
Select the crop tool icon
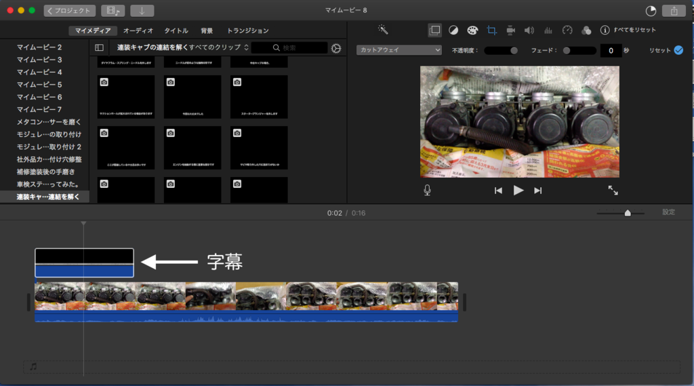[491, 30]
